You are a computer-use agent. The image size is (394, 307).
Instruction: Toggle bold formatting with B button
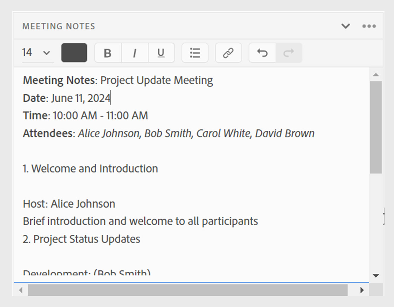pos(108,53)
